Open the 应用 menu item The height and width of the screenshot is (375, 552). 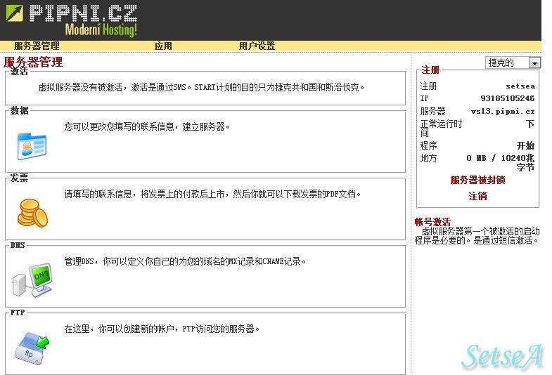coord(163,46)
